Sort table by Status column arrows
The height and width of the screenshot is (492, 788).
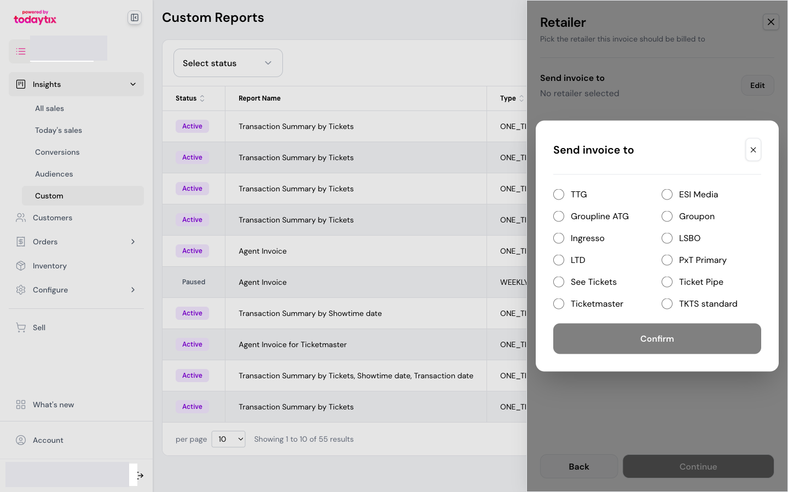(202, 98)
